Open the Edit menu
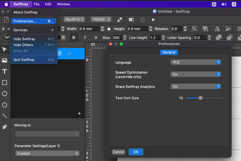This screenshot has width=241, height=161. point(48,4)
